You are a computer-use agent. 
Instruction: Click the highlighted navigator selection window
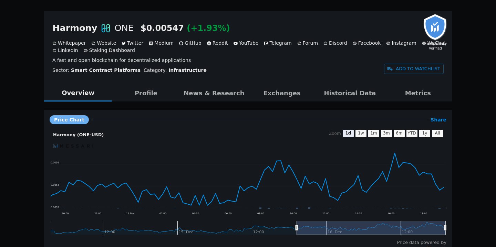[x=371, y=228]
